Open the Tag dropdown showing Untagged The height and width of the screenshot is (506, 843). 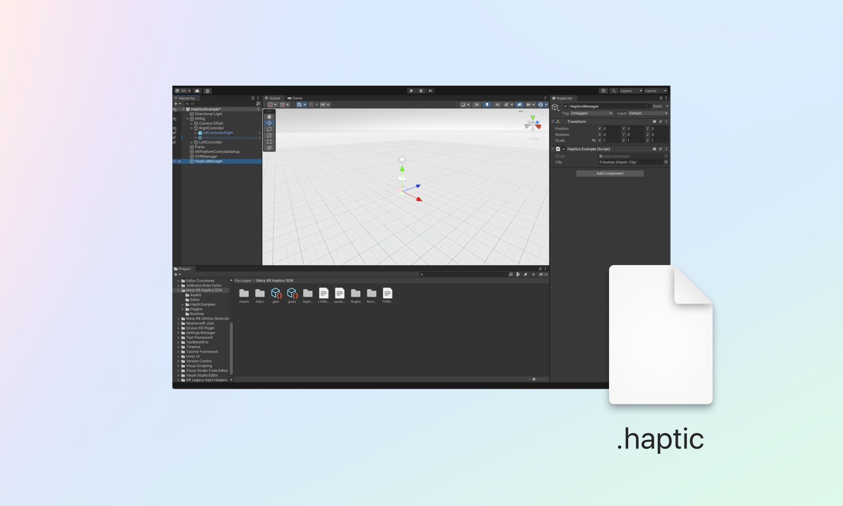click(x=591, y=113)
